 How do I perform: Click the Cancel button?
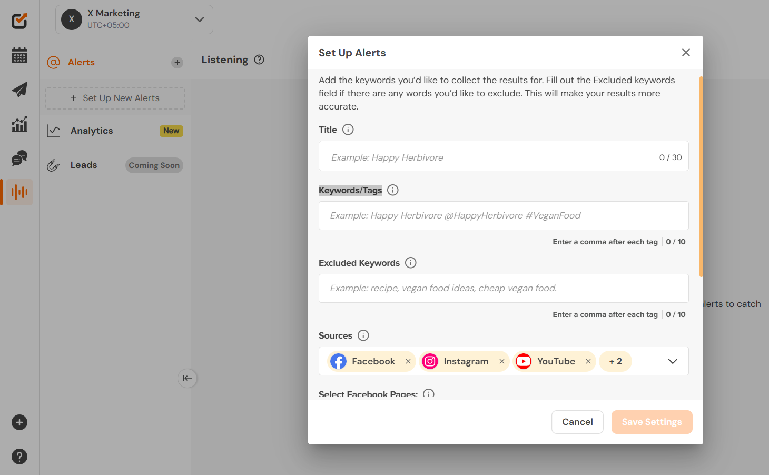pyautogui.click(x=577, y=422)
